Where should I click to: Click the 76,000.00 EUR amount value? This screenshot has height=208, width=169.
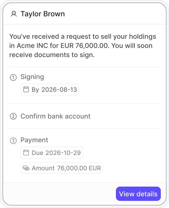(79, 168)
